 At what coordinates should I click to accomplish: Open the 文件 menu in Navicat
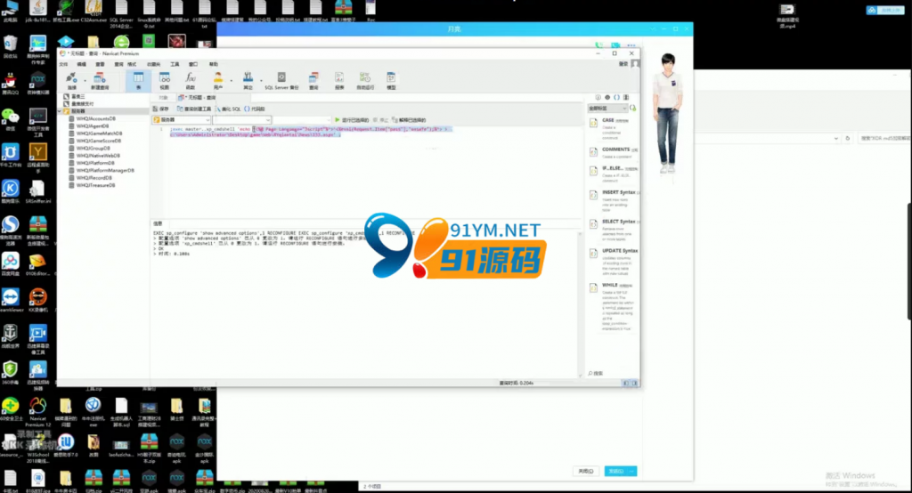[64, 64]
